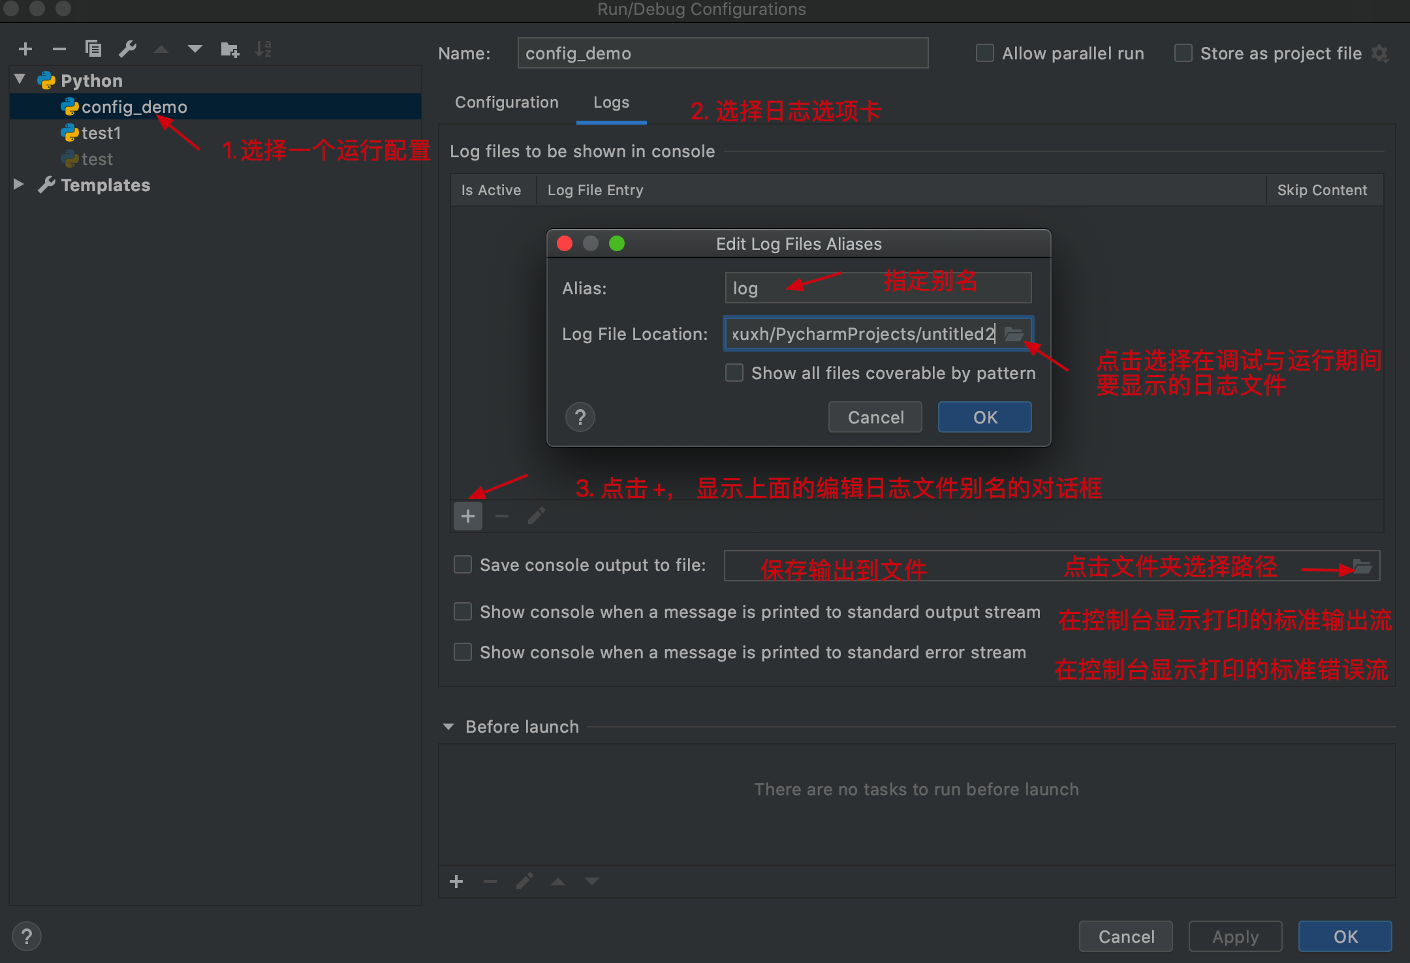Screen dimensions: 1410x963
Task: Collapse the Python configurations node
Action: pyautogui.click(x=20, y=80)
